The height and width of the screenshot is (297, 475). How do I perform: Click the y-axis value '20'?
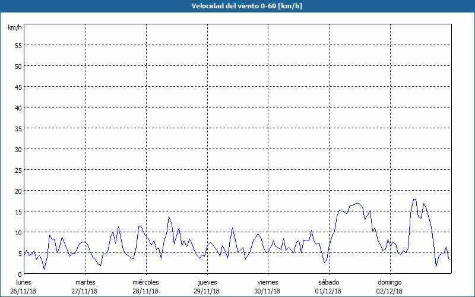click(x=18, y=191)
